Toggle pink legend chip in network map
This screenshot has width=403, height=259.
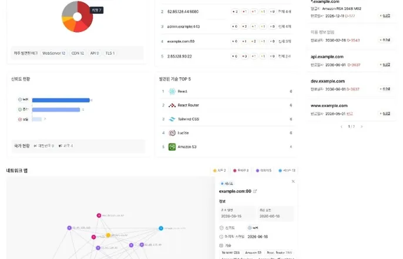[241, 171]
